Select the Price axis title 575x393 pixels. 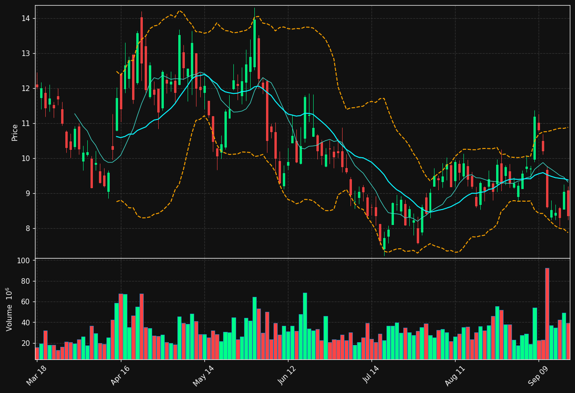(15, 132)
